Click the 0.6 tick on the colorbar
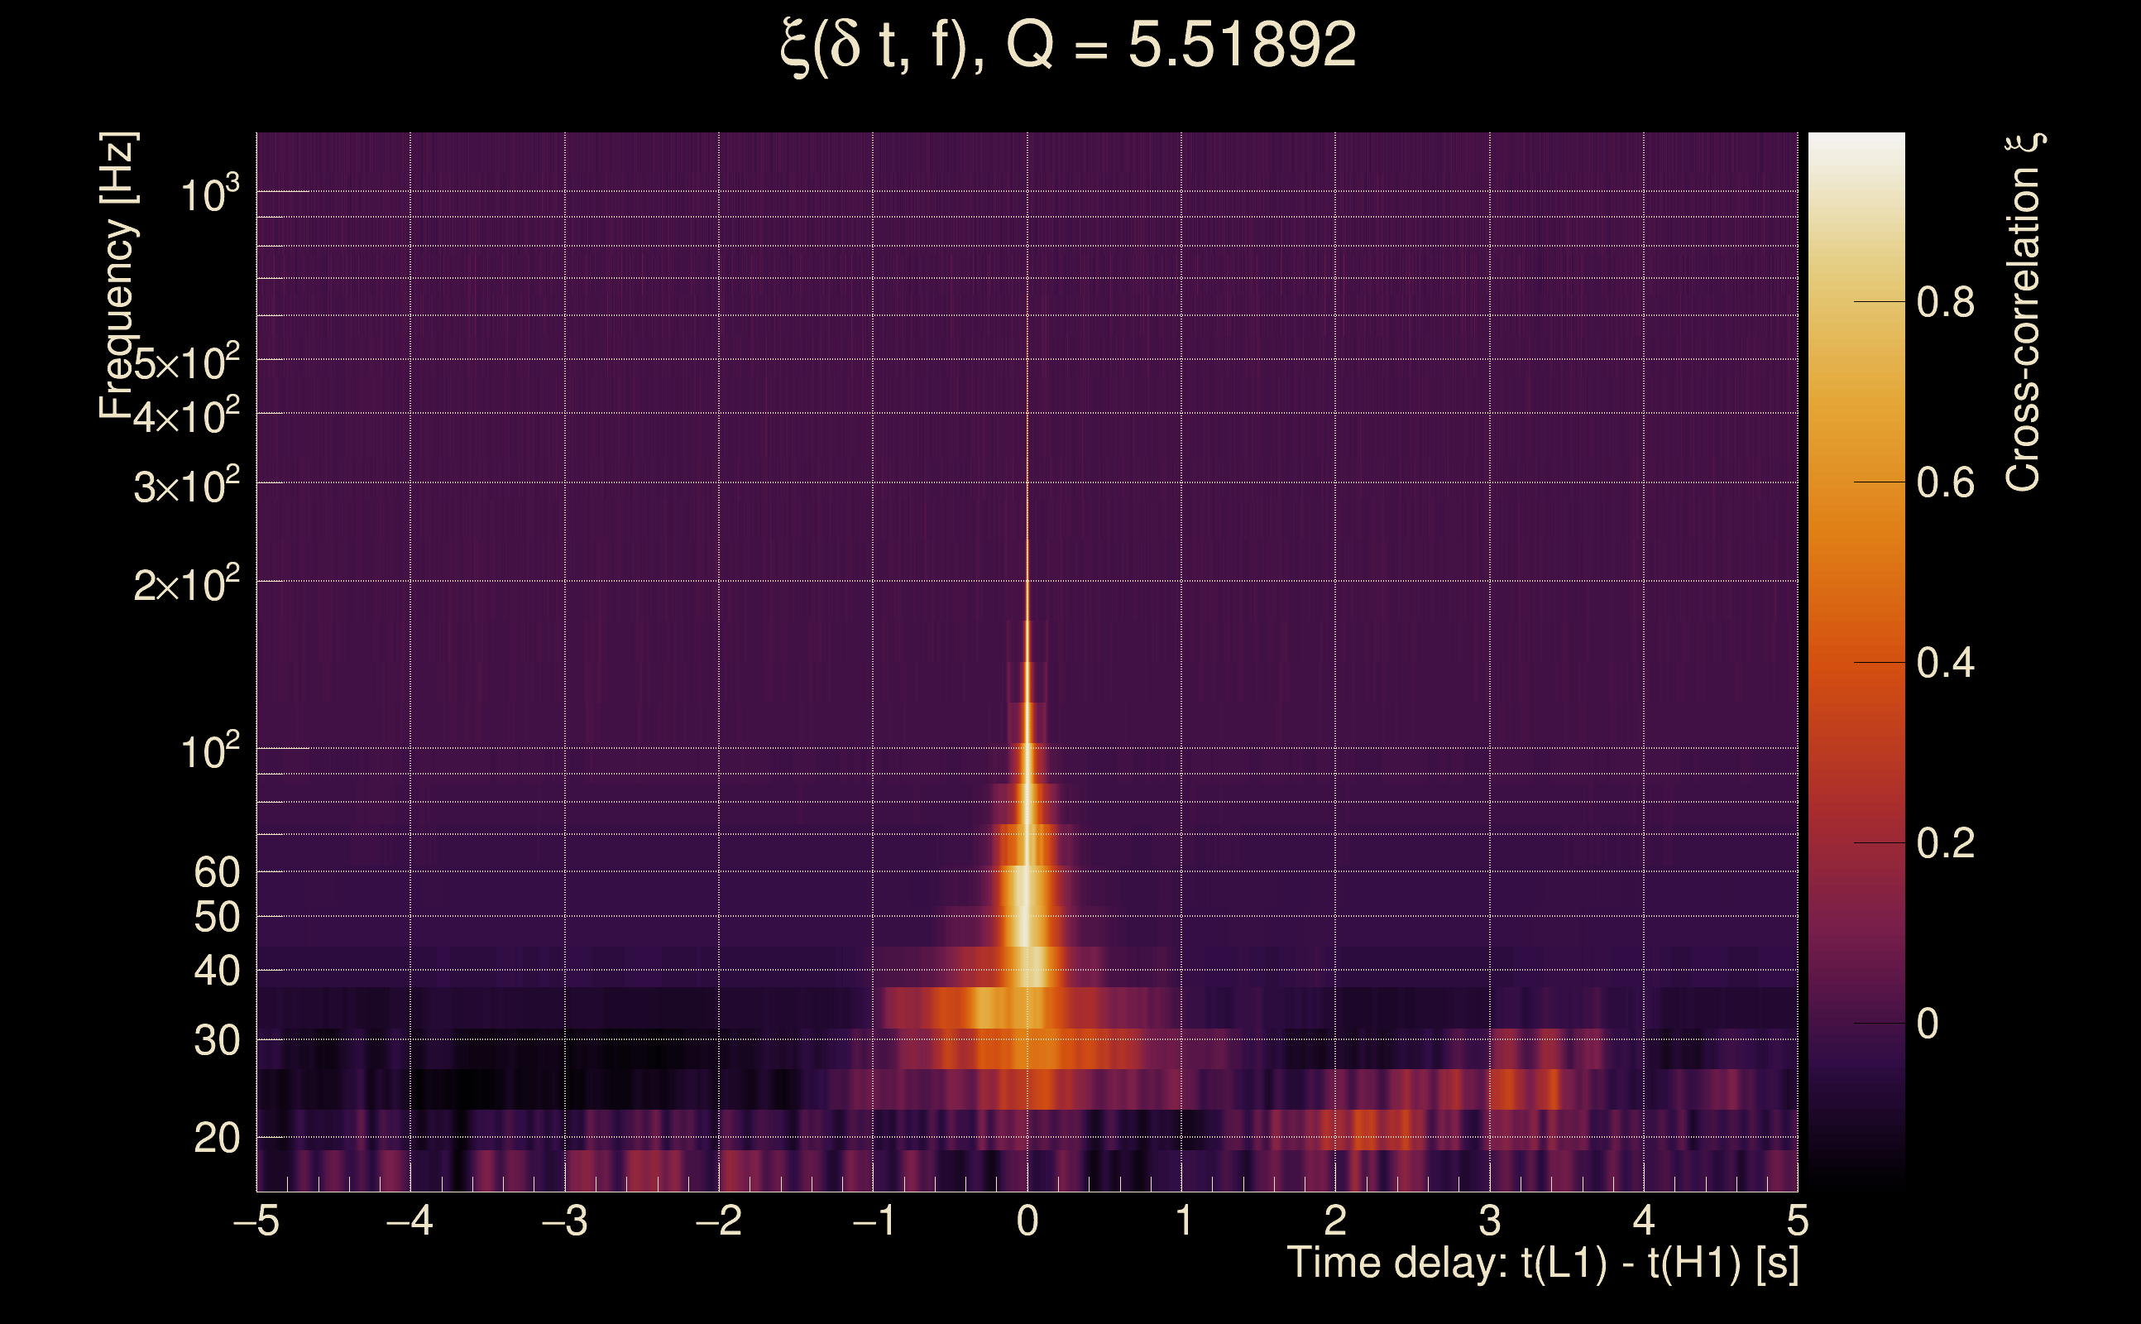This screenshot has width=2141, height=1324. tap(1945, 482)
